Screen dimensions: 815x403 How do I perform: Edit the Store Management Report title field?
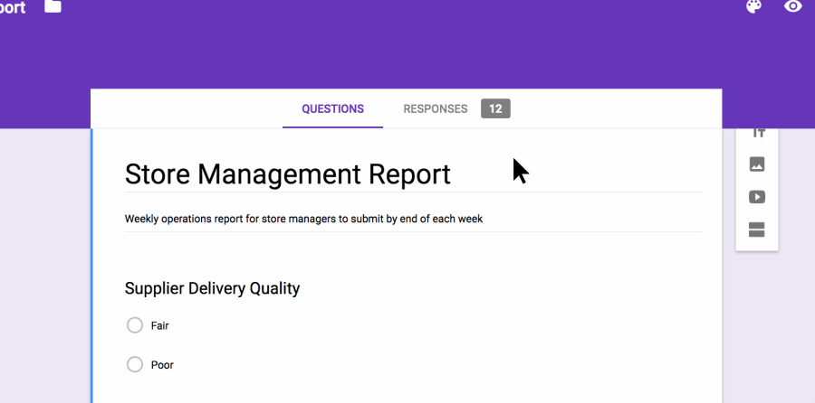[x=413, y=173]
